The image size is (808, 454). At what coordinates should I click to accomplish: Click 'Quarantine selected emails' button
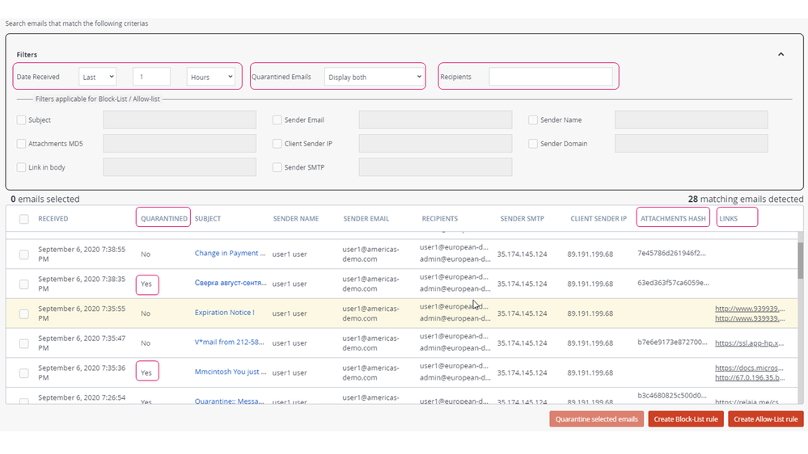pos(596,419)
